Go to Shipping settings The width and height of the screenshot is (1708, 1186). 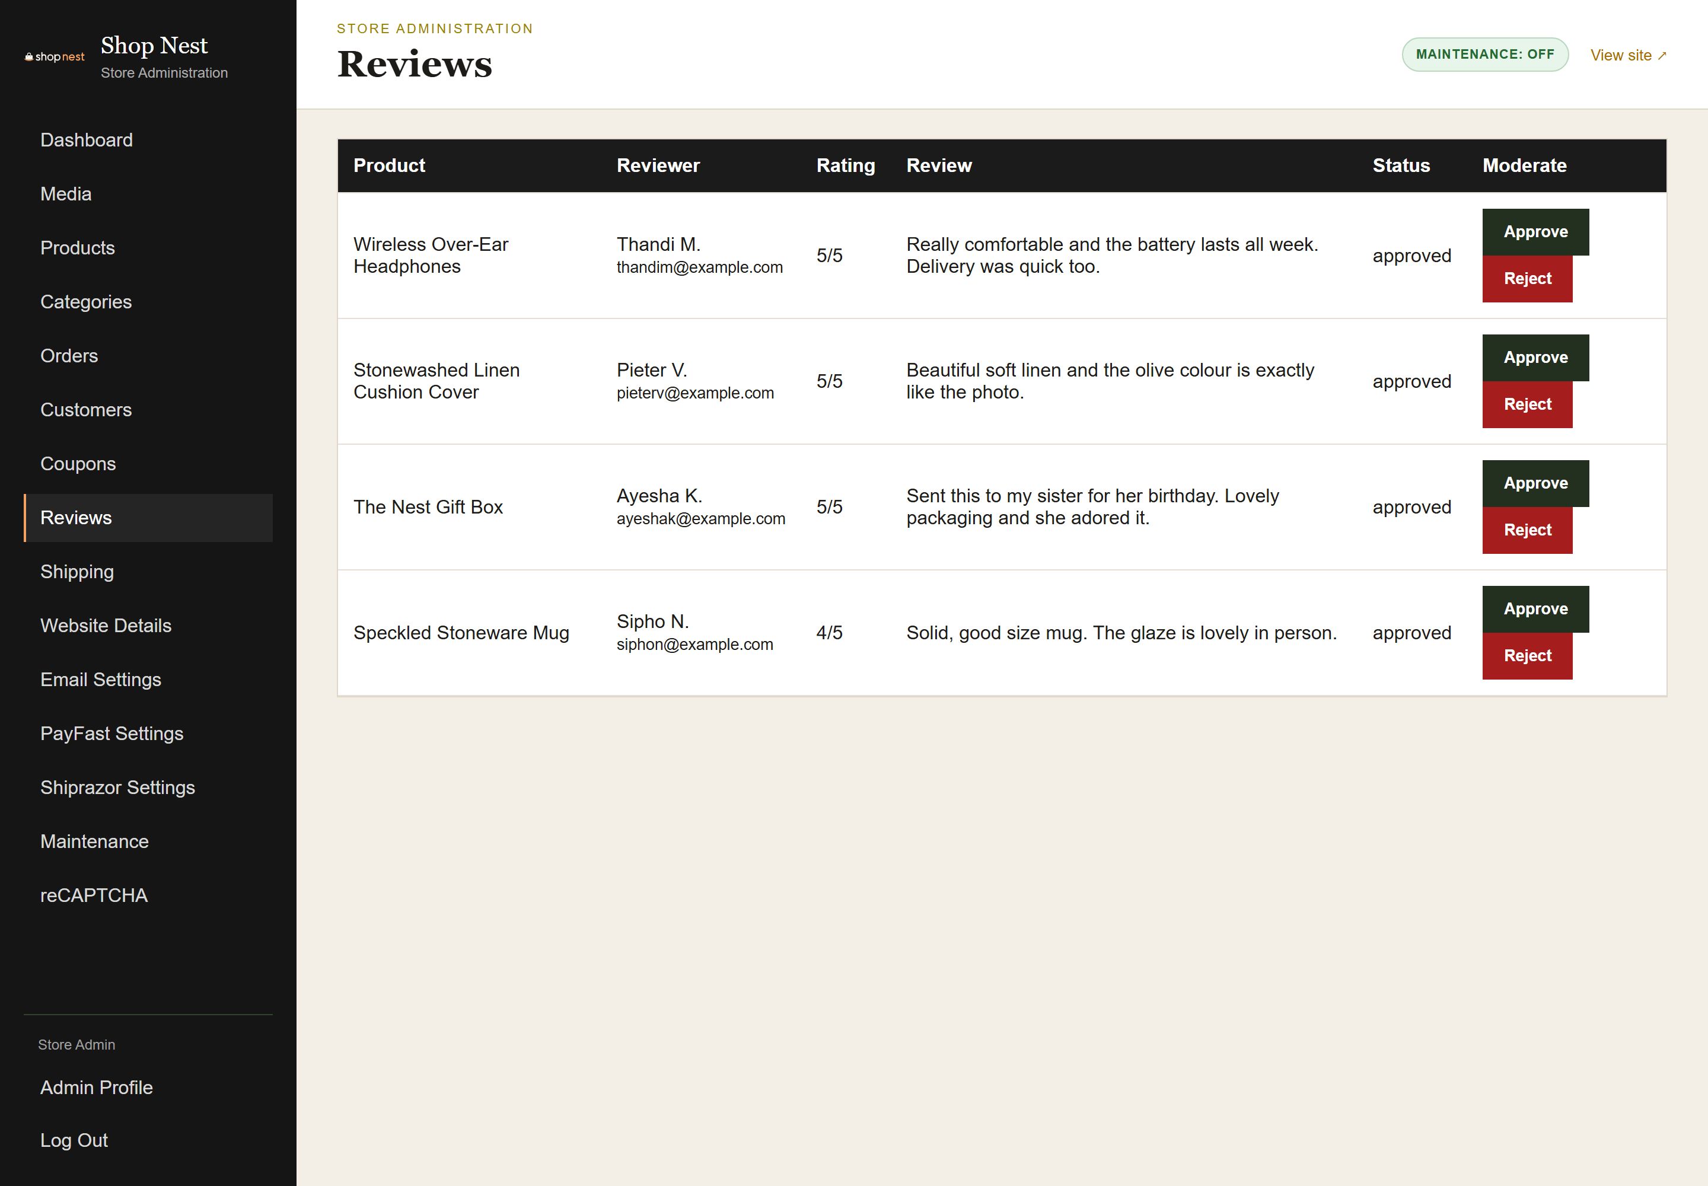click(148, 572)
